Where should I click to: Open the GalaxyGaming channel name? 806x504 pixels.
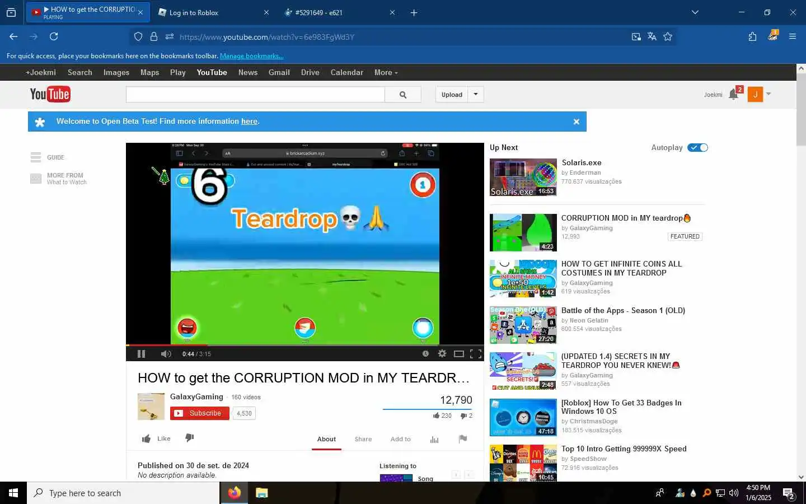(x=196, y=396)
